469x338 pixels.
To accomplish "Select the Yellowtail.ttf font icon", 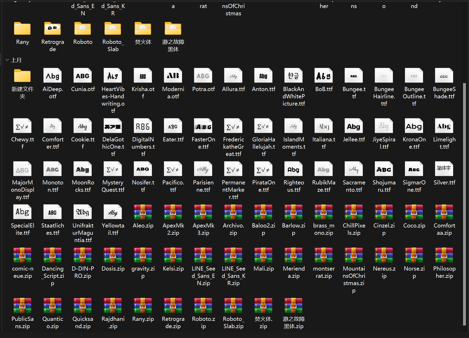I will click(x=113, y=212).
